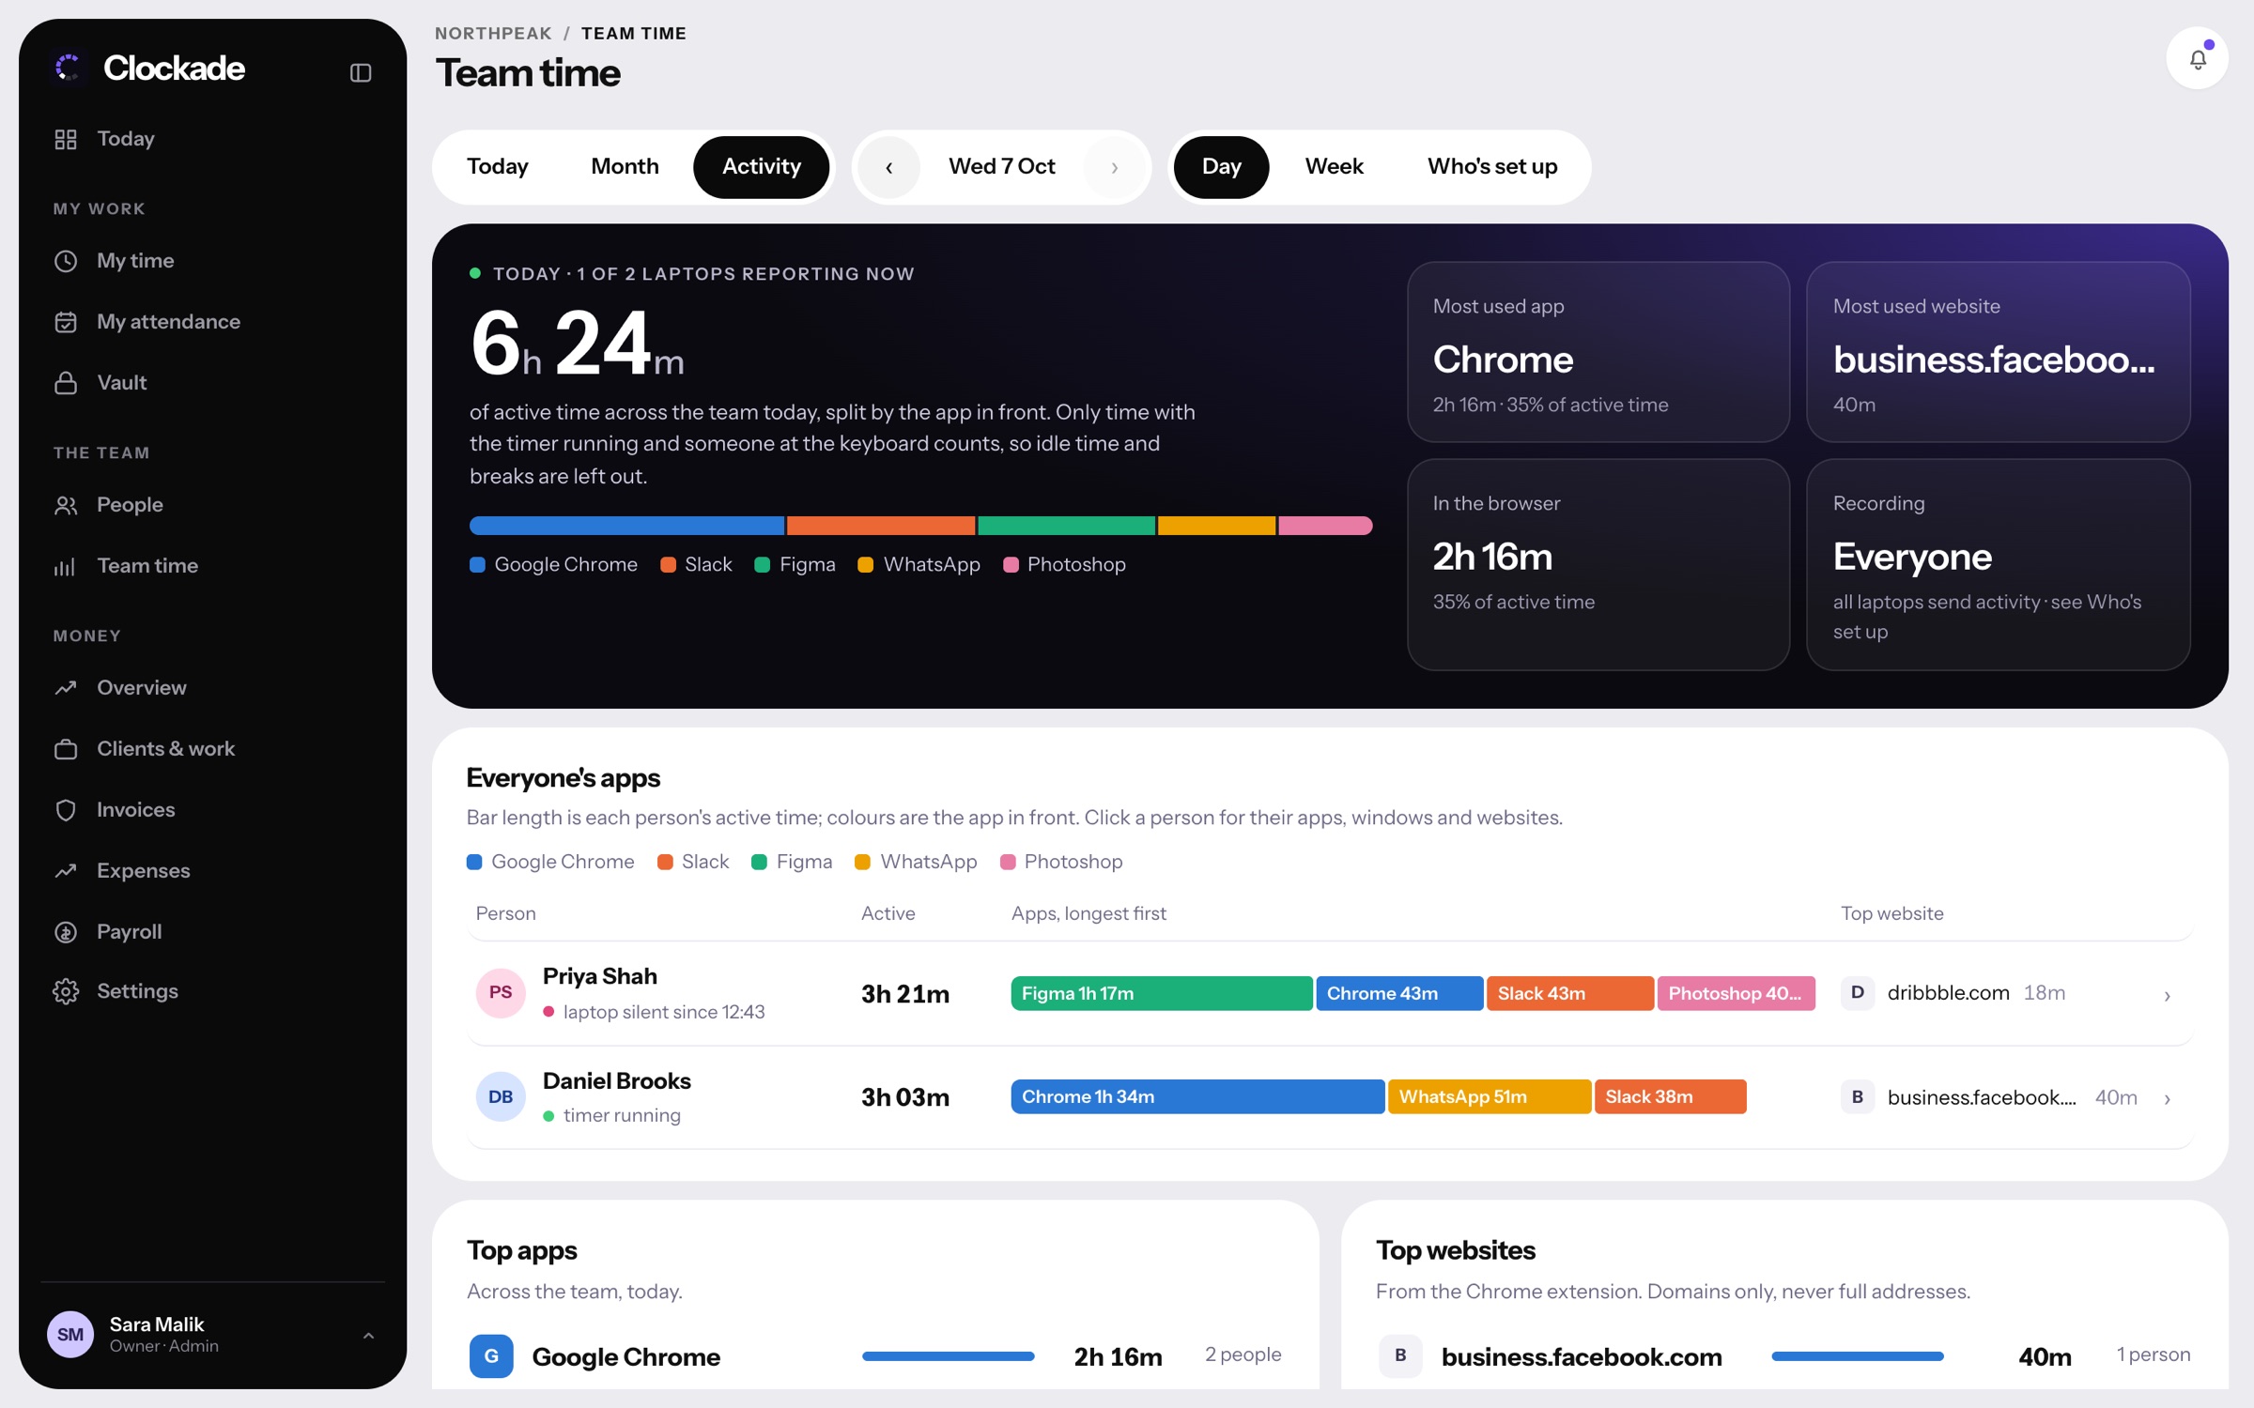Click the Google Chrome usage bar in Top apps
Viewport: 2254px width, 1408px height.
coord(948,1355)
